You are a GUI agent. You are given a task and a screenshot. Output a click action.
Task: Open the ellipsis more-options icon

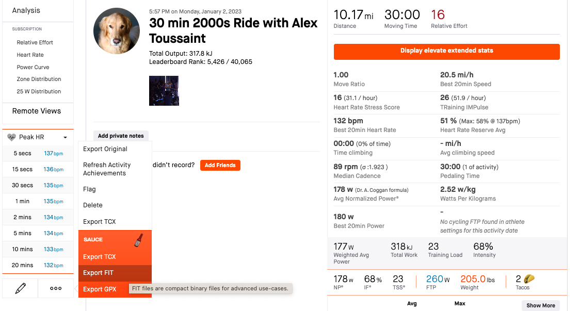click(55, 288)
